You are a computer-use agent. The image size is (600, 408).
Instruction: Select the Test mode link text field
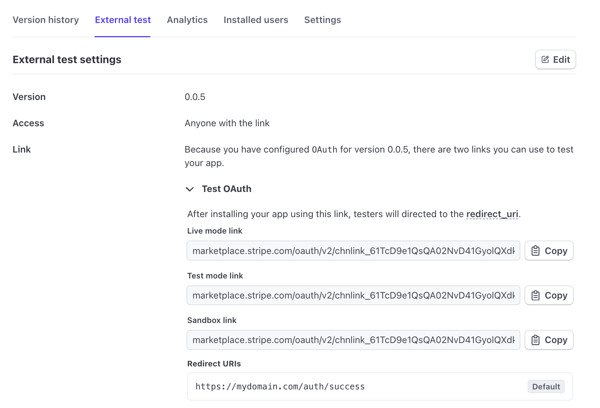pyautogui.click(x=353, y=295)
